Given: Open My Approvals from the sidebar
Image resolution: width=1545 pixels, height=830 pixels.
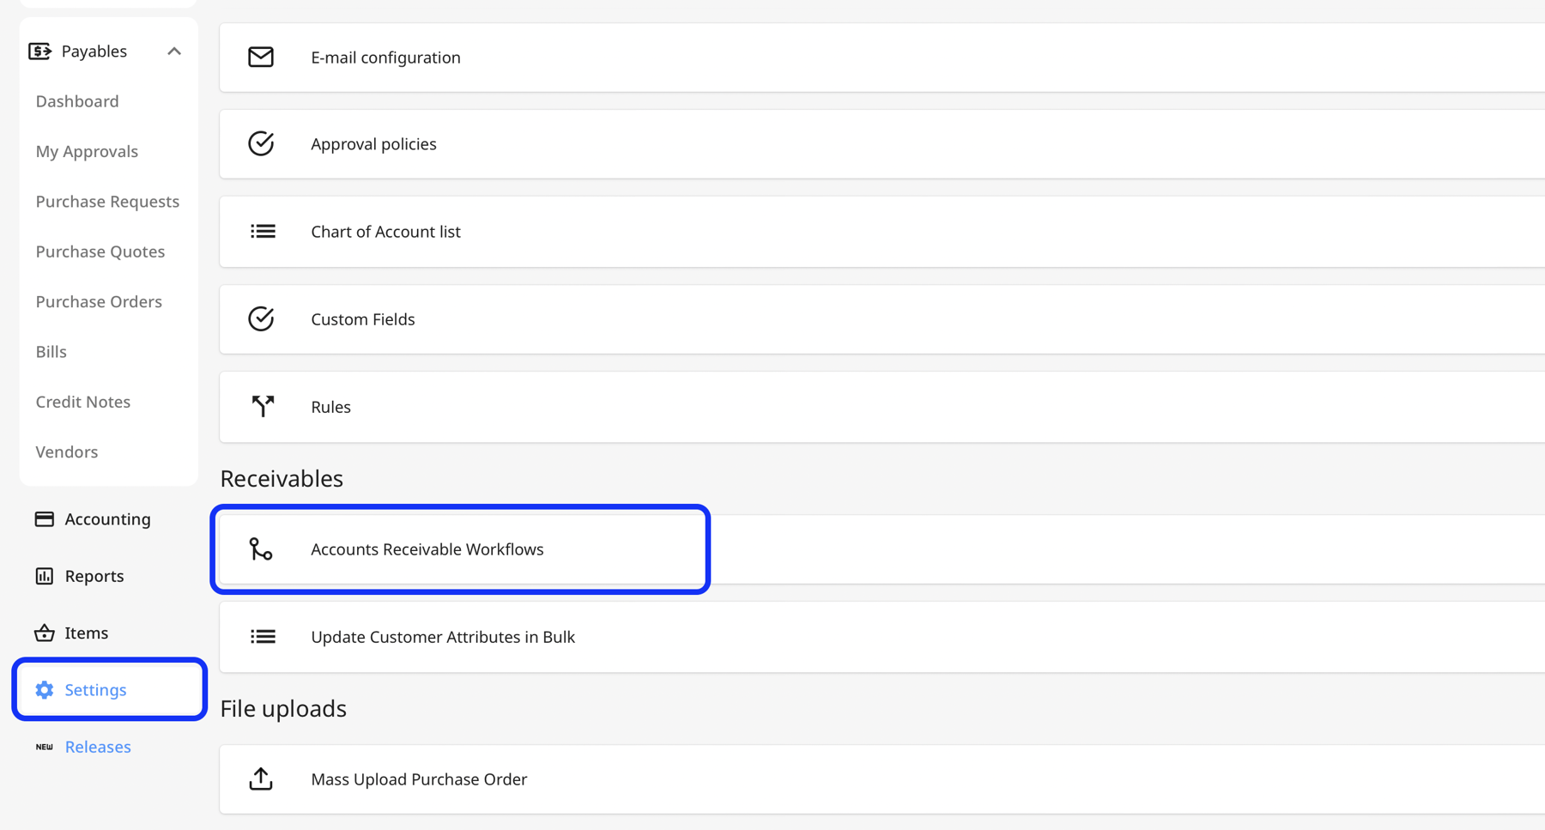Looking at the screenshot, I should click(87, 151).
